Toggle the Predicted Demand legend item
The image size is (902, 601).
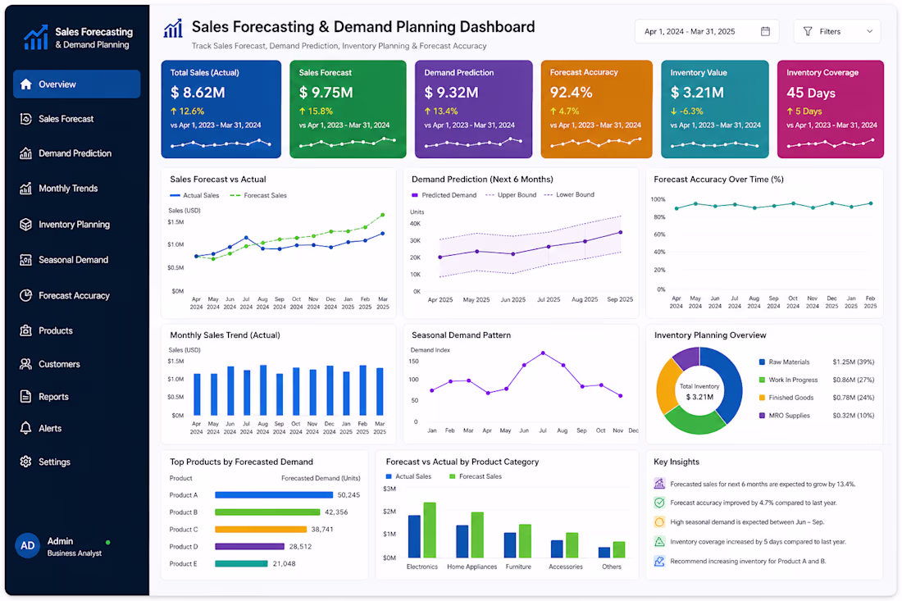point(444,195)
